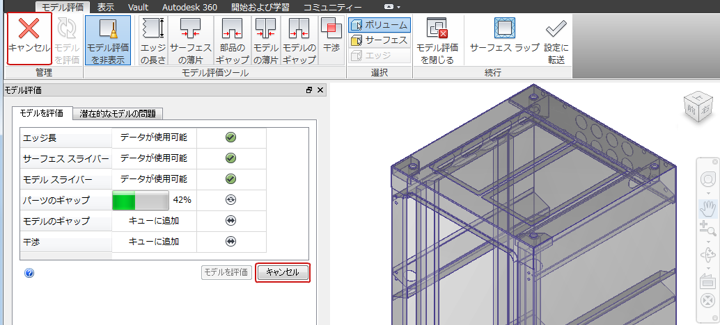Click queued status icon for モデルのギャップ row

[230, 221]
